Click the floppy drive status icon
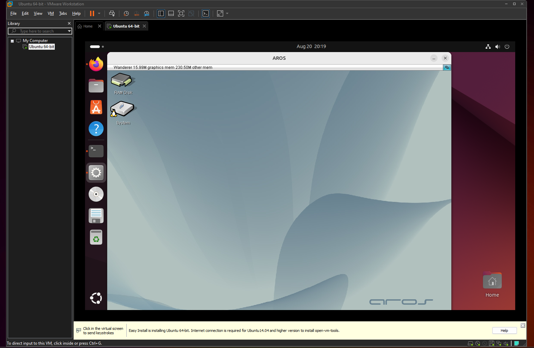 492,343
